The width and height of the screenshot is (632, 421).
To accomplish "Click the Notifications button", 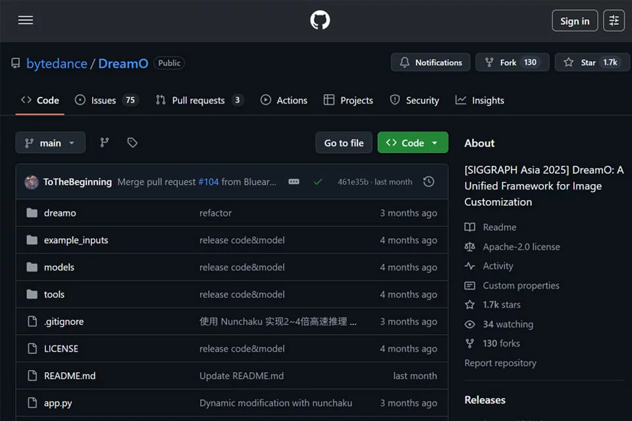I will [x=431, y=62].
